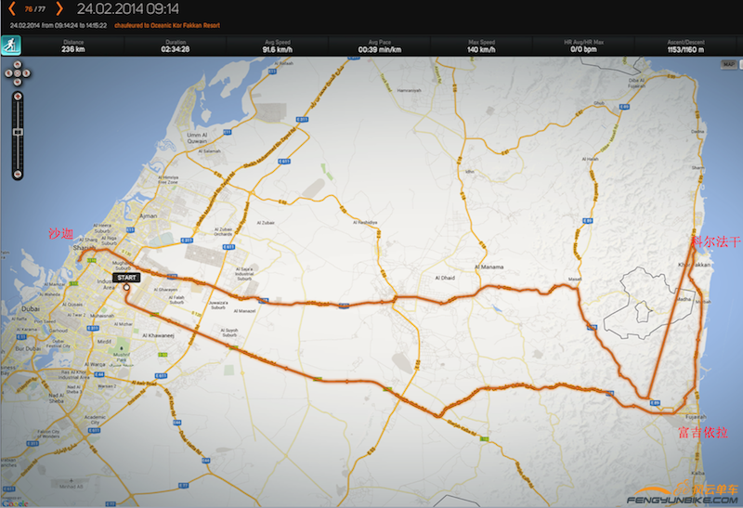
Task: Click the Google logo on the map
Action: point(14,503)
